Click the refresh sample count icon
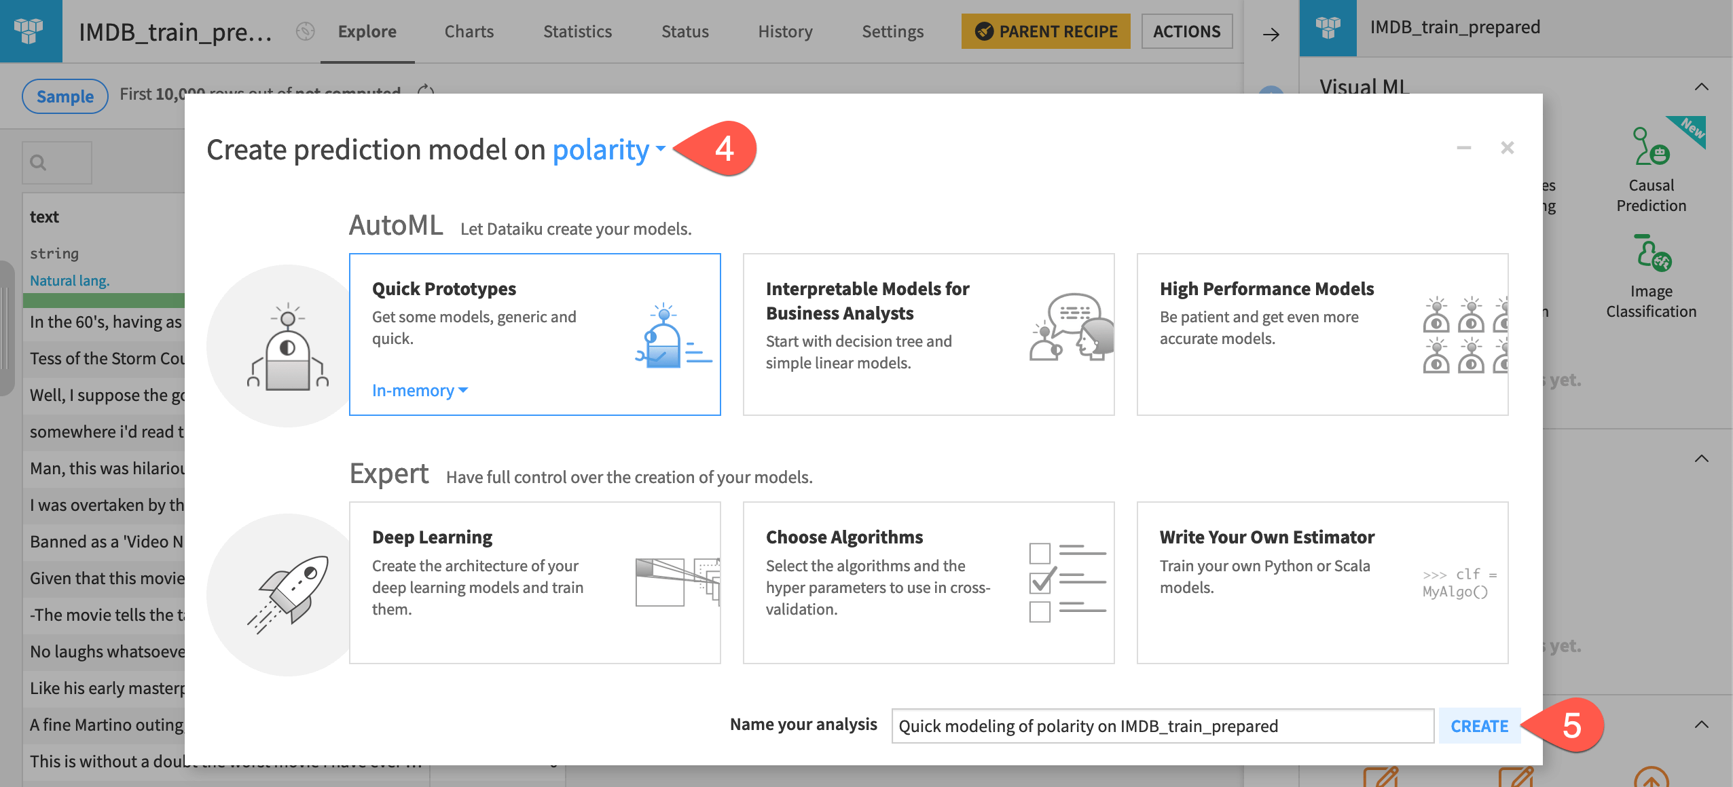Screen dimensions: 1733x787 pyautogui.click(x=426, y=90)
